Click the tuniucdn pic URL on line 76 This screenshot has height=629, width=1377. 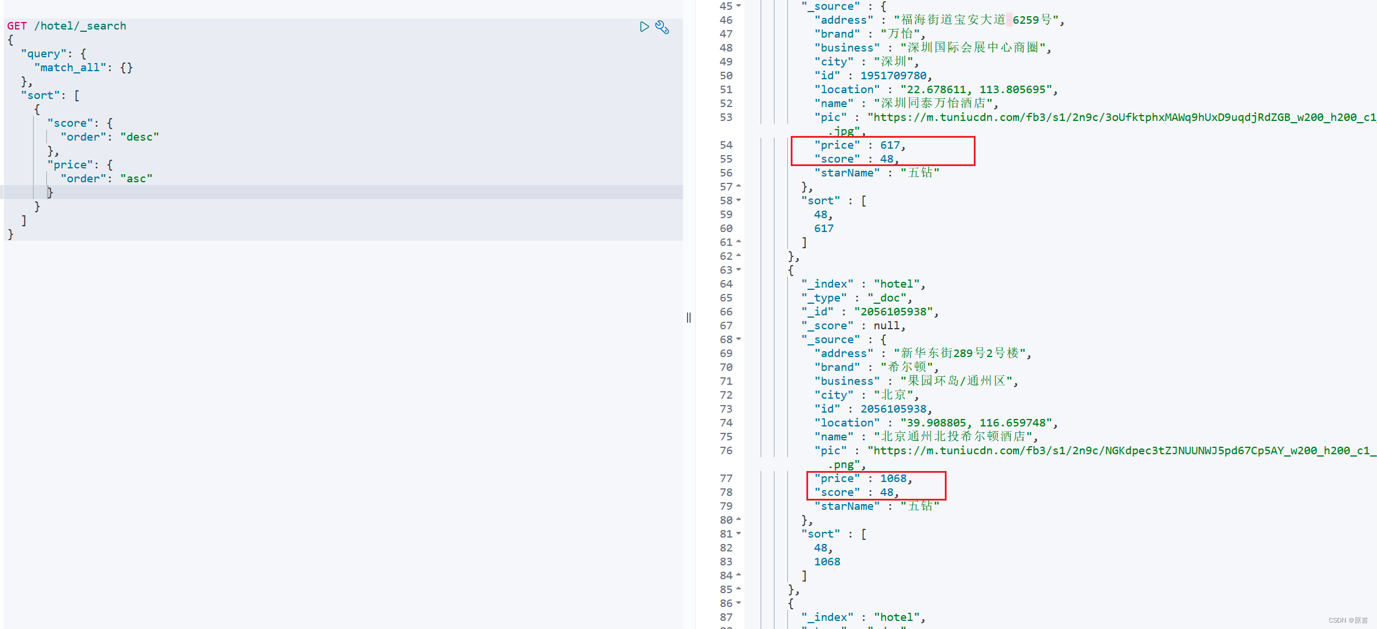pos(1122,451)
